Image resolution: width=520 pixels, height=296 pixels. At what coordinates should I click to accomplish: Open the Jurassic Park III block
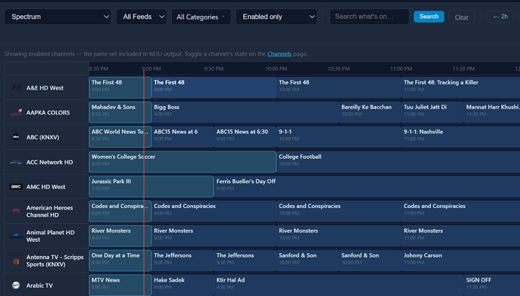pos(151,186)
